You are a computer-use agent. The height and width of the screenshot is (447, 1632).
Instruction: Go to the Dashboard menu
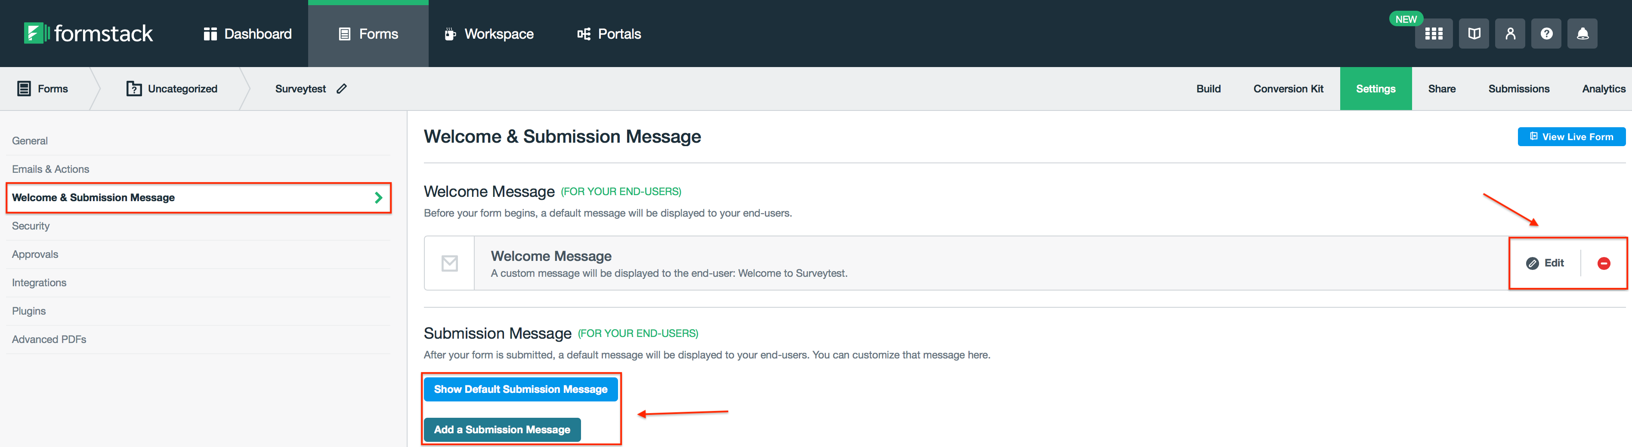(x=248, y=34)
